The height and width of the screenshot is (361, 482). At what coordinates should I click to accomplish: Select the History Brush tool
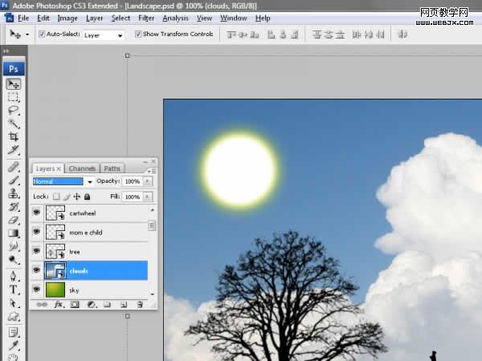tap(14, 207)
